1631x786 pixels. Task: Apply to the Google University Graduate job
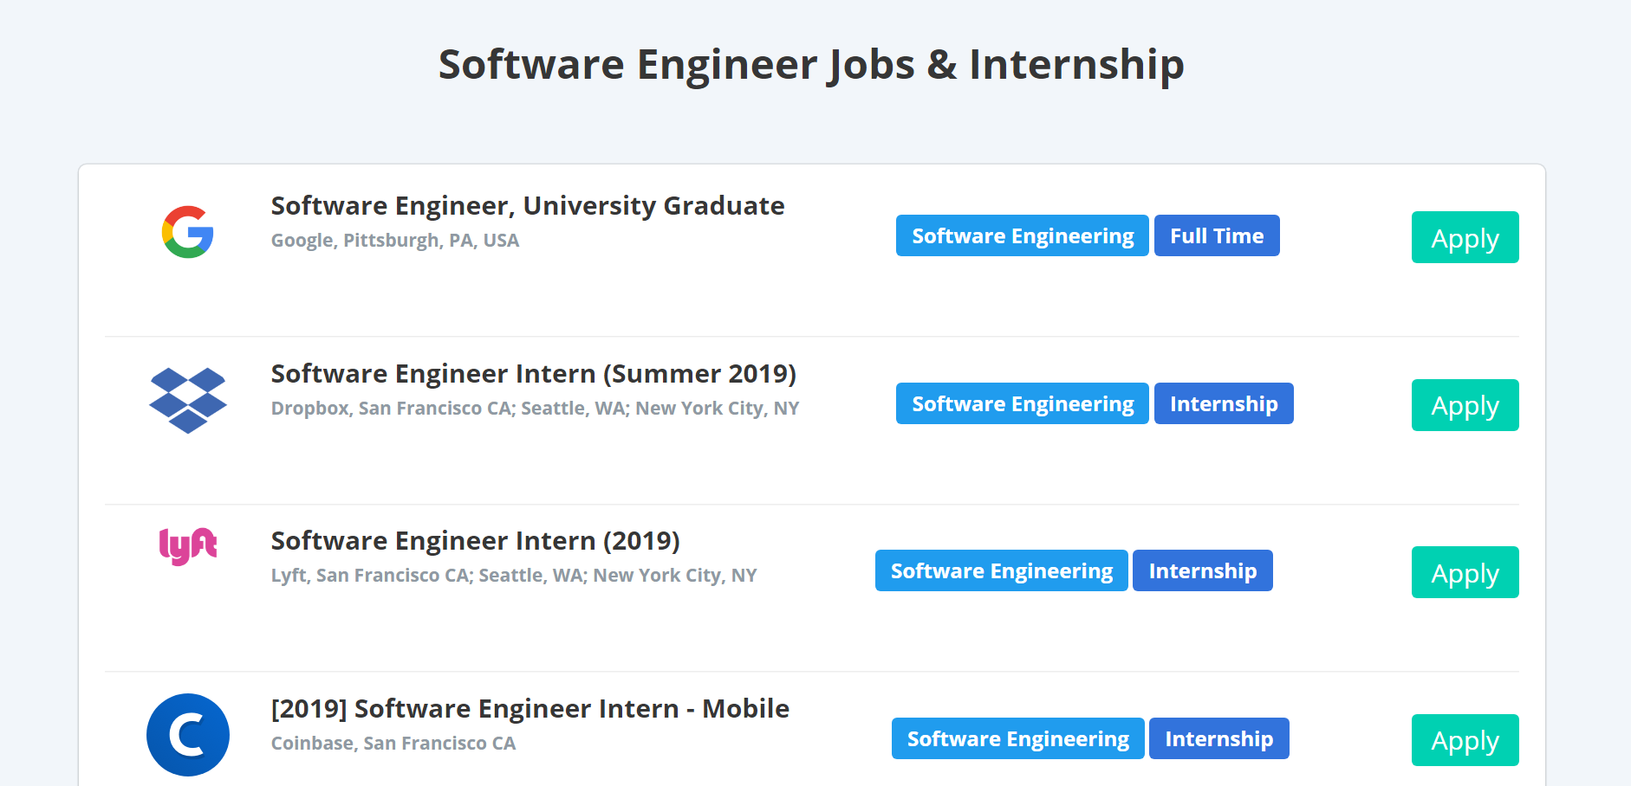1465,237
